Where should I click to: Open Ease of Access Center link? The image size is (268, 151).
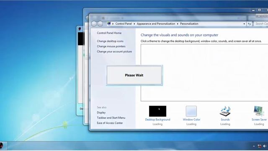(110, 123)
